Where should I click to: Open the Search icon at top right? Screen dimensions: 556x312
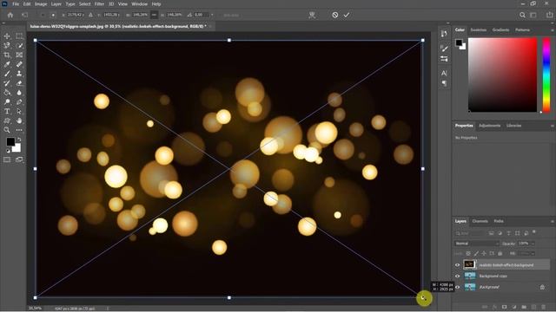coord(522,15)
